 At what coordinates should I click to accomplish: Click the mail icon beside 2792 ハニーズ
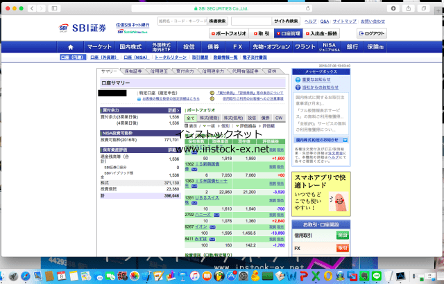[x=216, y=215]
